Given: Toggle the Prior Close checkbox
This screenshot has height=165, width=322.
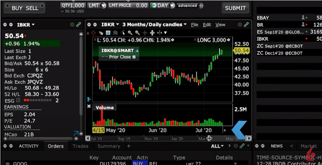Looking at the screenshot, I should click(134, 57).
